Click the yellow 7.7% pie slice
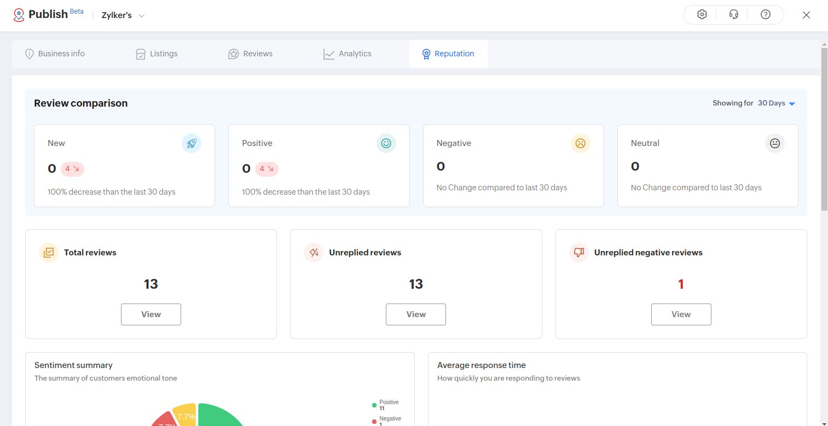828x426 pixels. [x=185, y=415]
